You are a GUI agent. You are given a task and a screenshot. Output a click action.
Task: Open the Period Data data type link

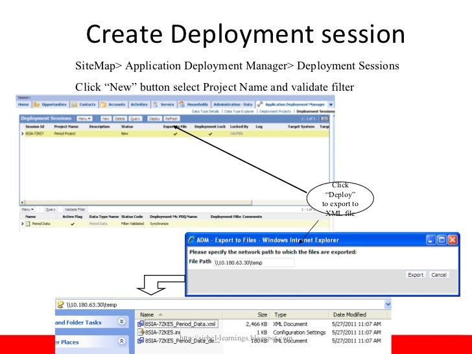point(98,224)
